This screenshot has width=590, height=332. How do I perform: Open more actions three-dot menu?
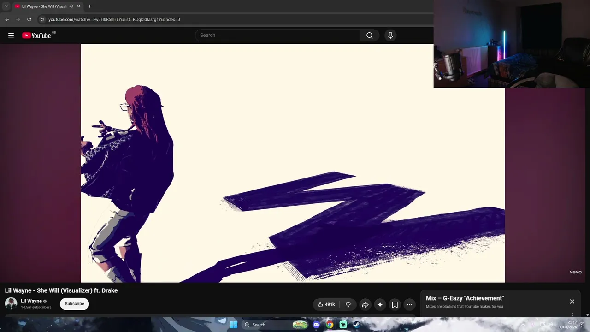[x=409, y=304]
